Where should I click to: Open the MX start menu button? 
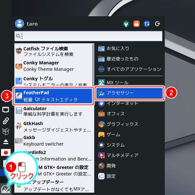[6, 188]
